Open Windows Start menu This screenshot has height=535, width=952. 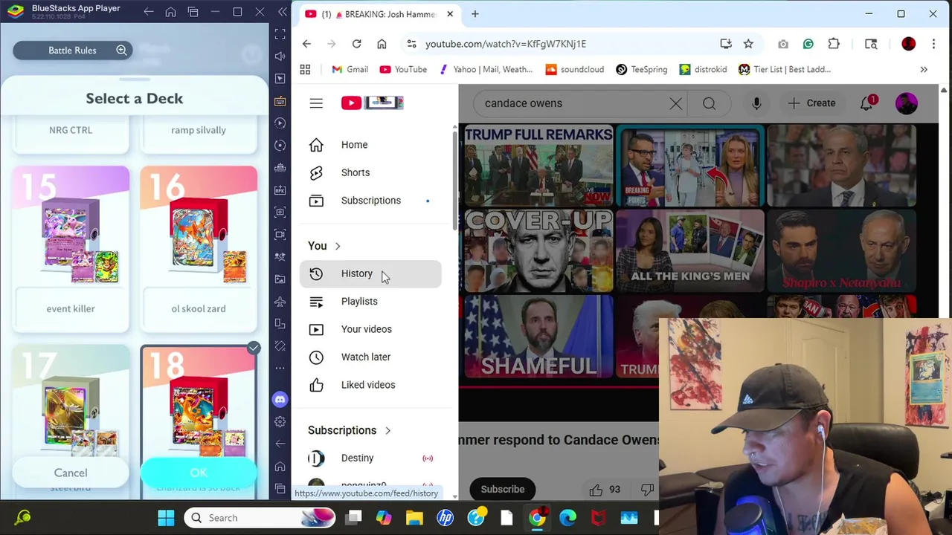[x=165, y=518]
